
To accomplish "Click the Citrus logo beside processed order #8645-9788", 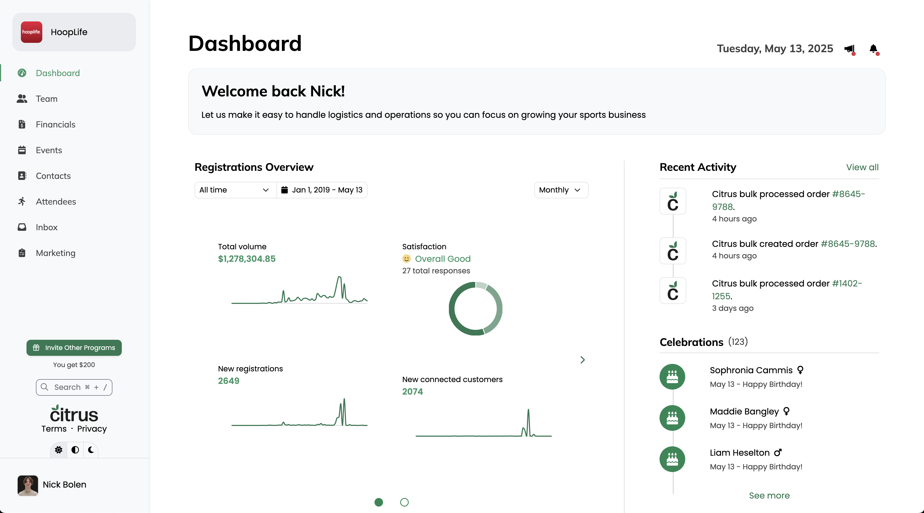I will 673,201.
